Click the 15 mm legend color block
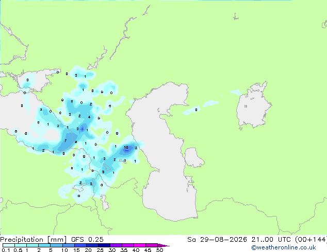 pos(80,245)
